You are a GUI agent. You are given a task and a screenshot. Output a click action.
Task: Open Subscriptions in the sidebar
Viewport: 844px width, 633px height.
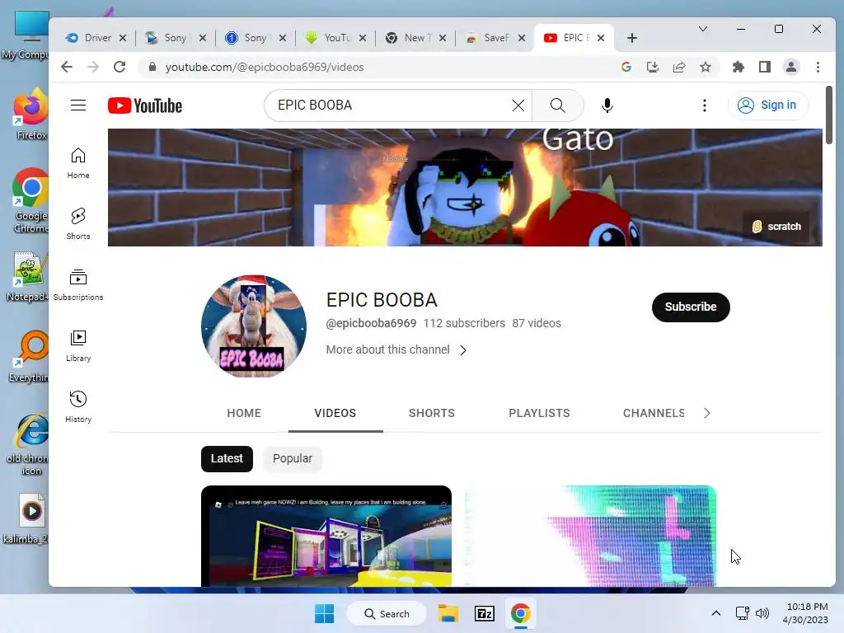[x=78, y=284]
